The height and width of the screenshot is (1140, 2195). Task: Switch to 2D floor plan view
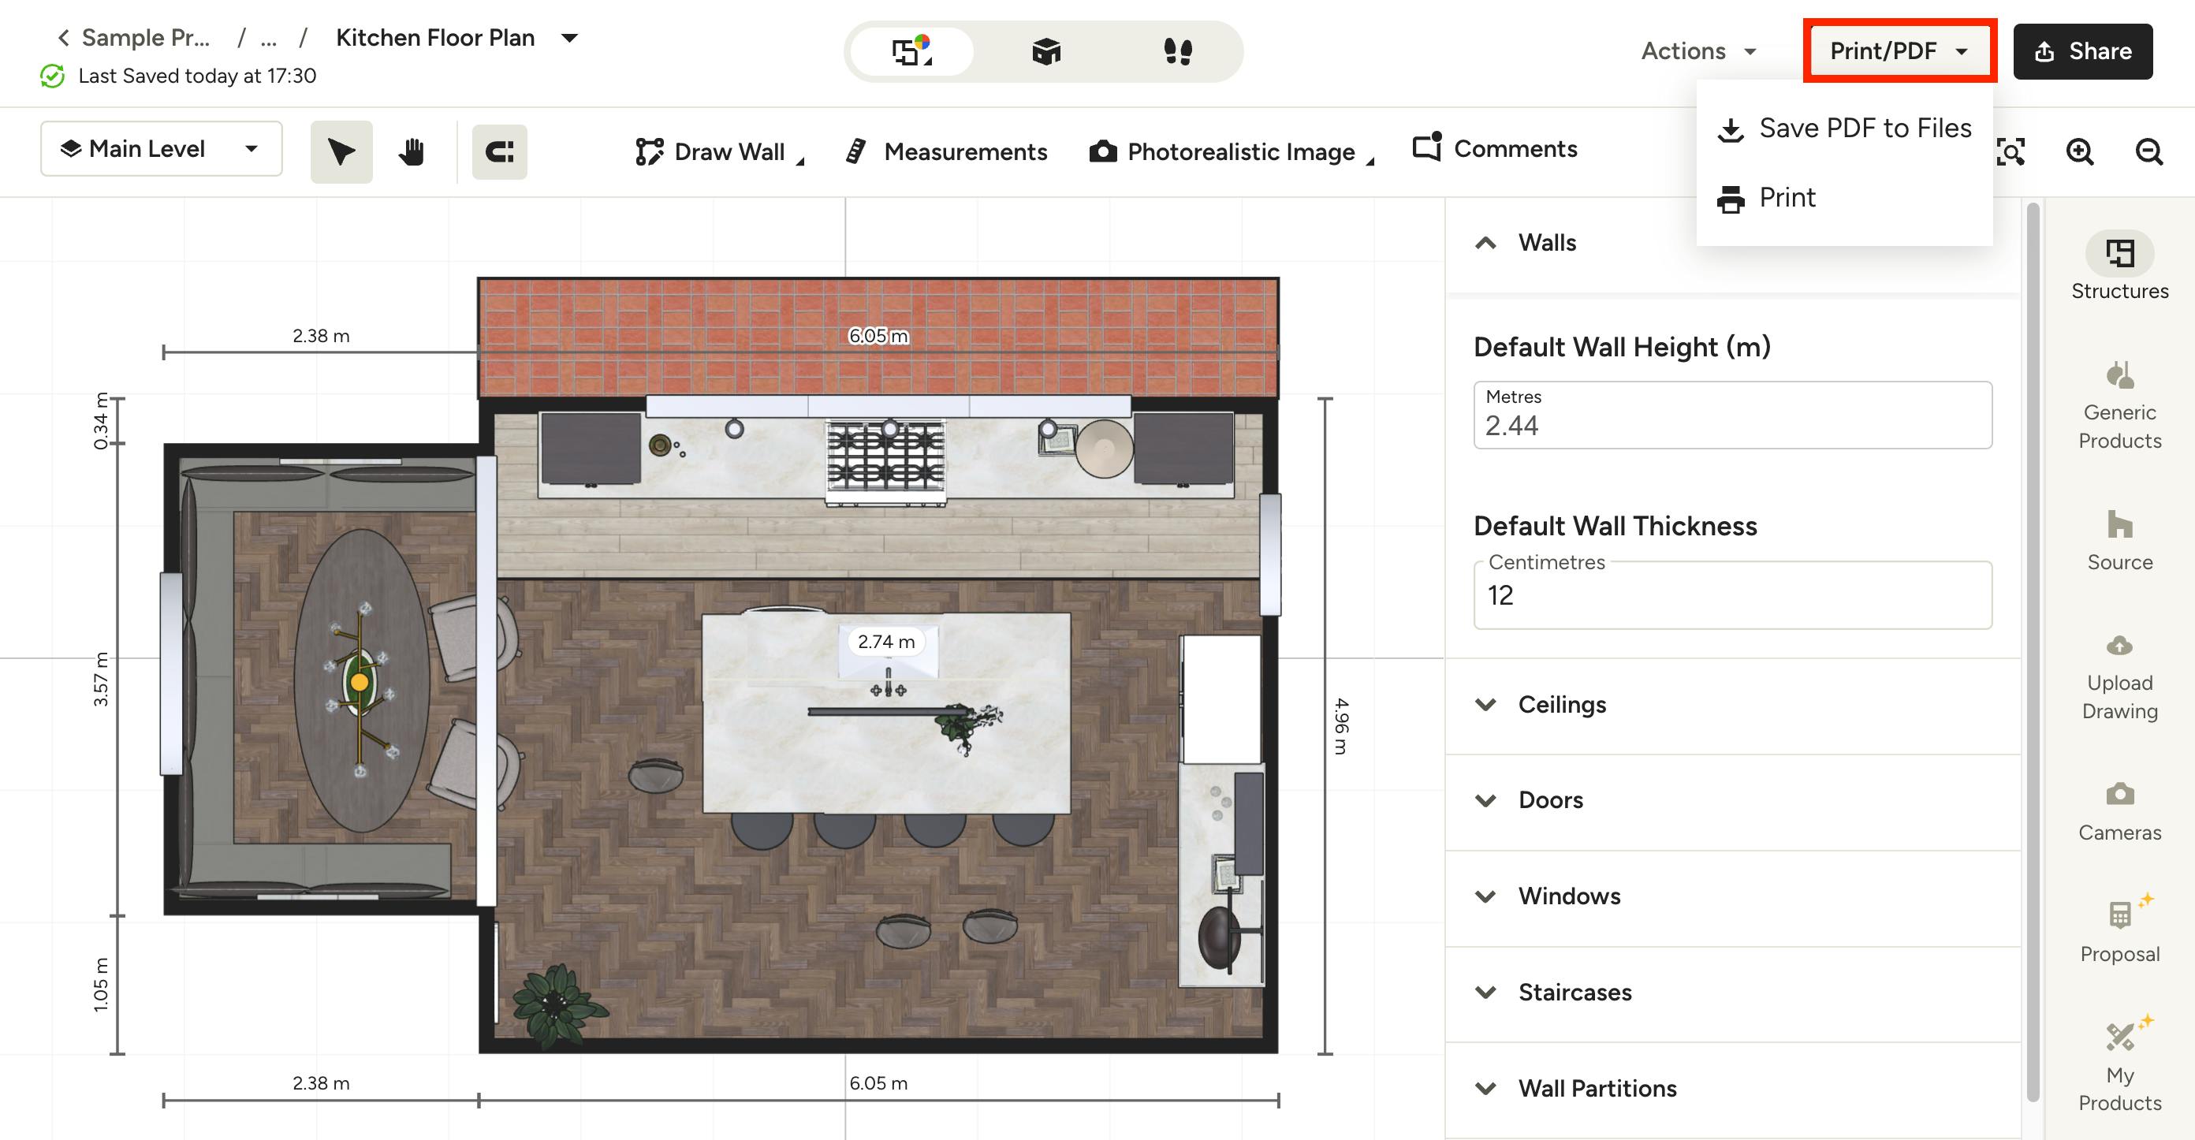[x=911, y=51]
